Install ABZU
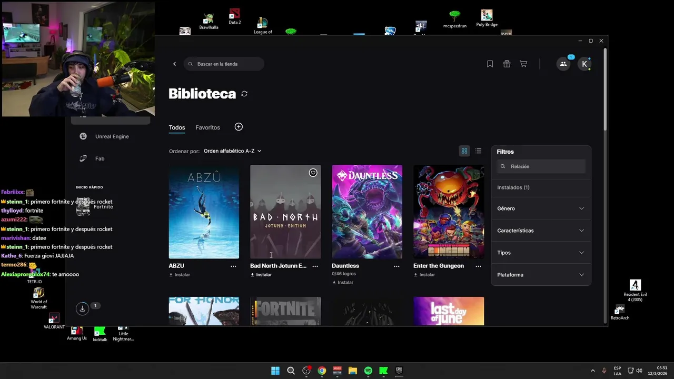674x379 pixels. [180, 275]
